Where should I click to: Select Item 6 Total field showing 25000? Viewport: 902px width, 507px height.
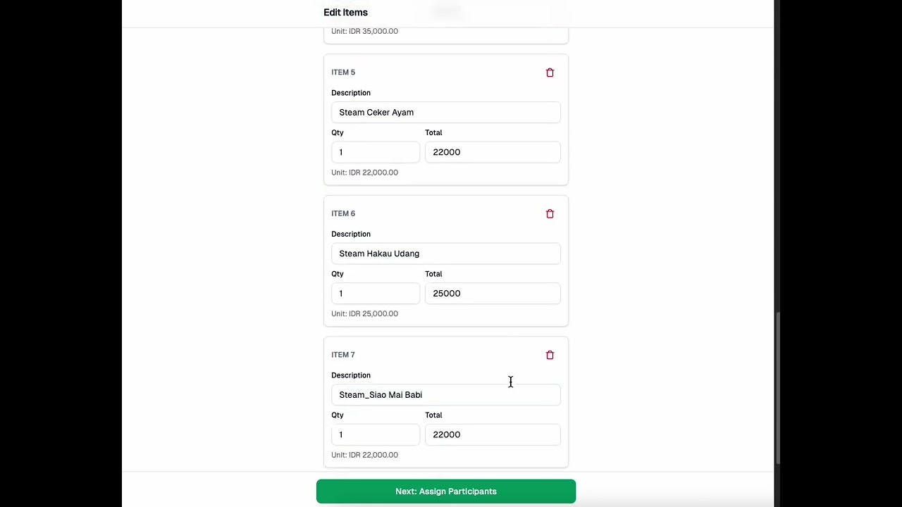coord(493,294)
